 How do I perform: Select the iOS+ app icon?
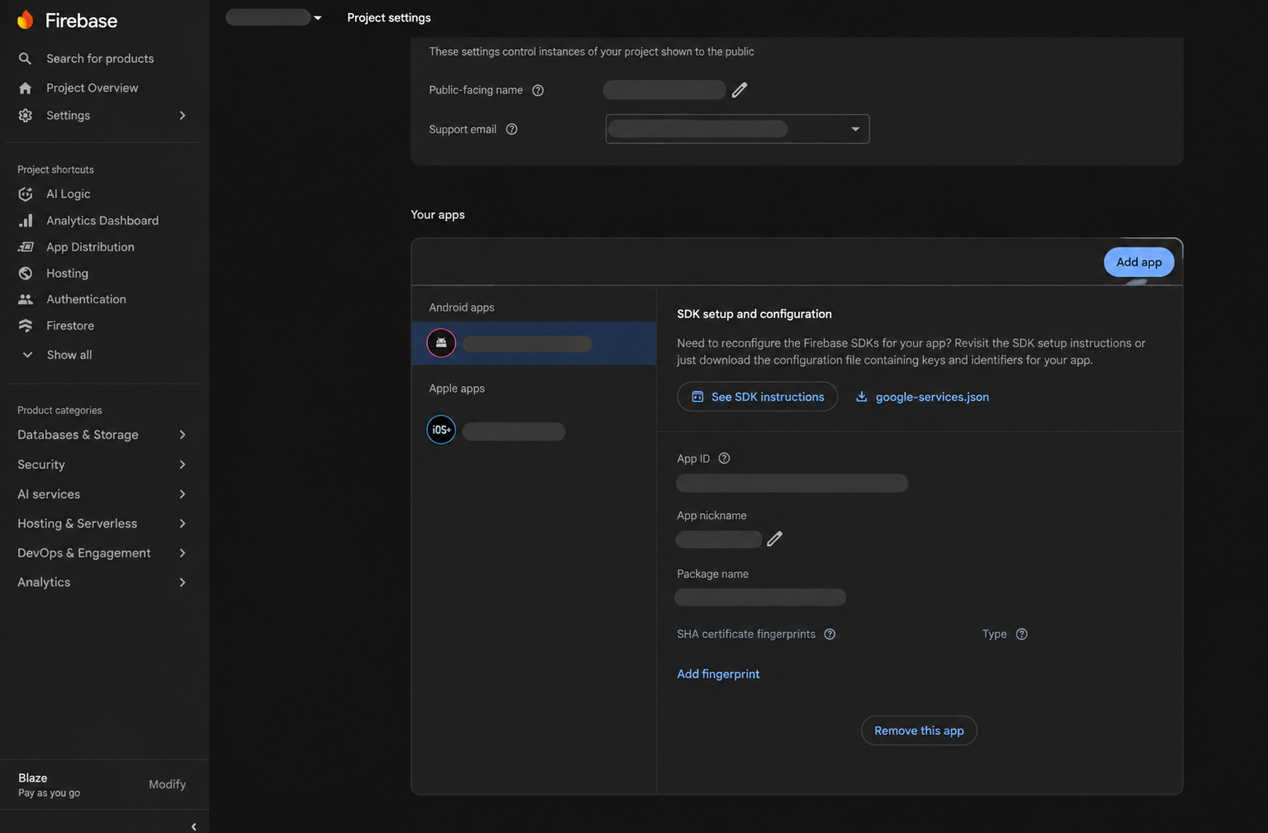441,430
